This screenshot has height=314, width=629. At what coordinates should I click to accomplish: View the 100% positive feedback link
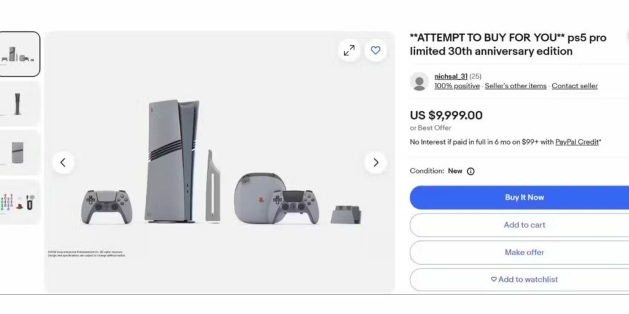point(457,86)
